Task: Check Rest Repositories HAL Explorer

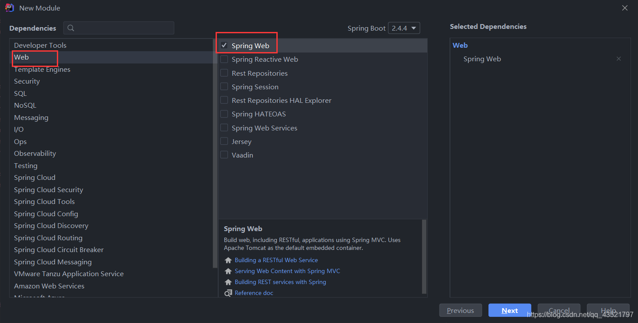Action: click(224, 100)
